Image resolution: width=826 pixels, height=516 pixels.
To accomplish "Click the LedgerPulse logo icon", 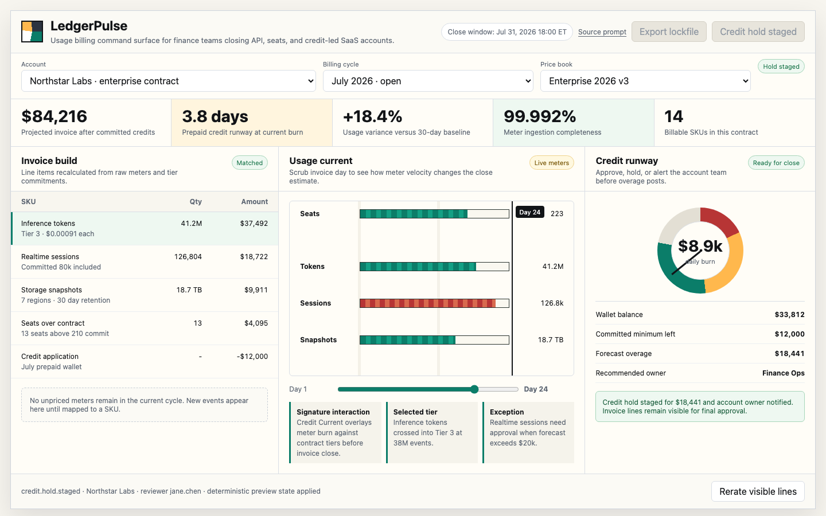I will [32, 32].
